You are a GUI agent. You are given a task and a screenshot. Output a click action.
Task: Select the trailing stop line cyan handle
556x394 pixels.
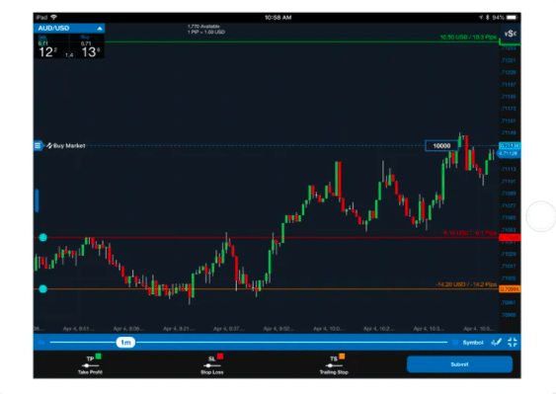(42, 288)
